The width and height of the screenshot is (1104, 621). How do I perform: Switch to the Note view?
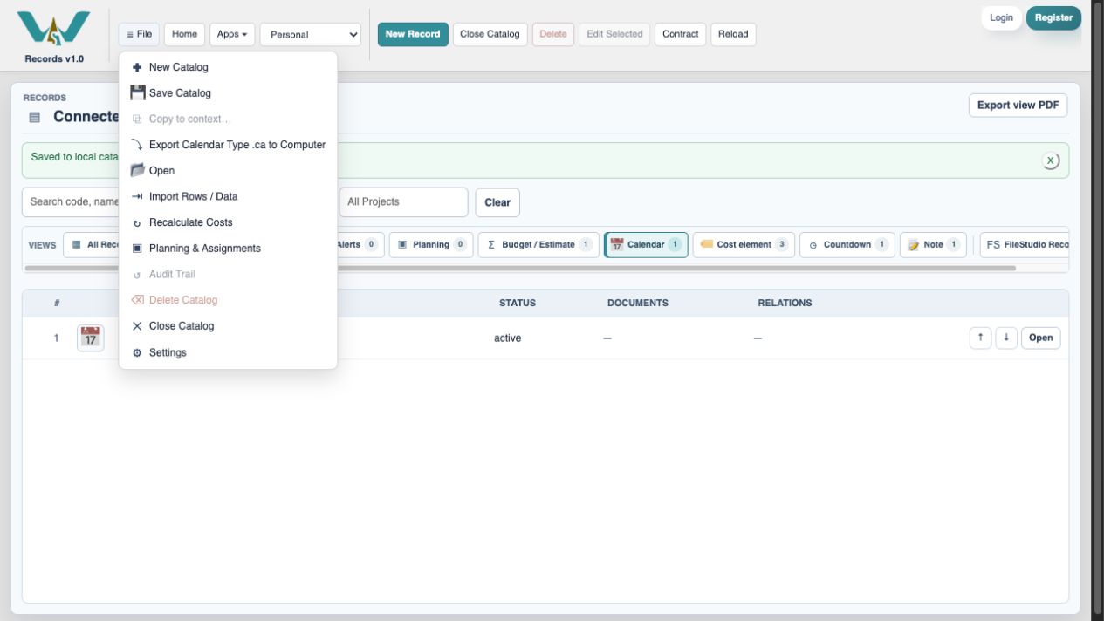(933, 244)
